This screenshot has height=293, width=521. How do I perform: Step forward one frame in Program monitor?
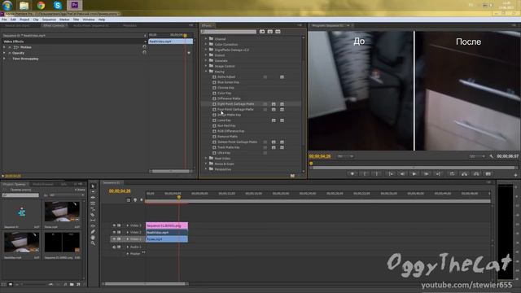[427, 173]
